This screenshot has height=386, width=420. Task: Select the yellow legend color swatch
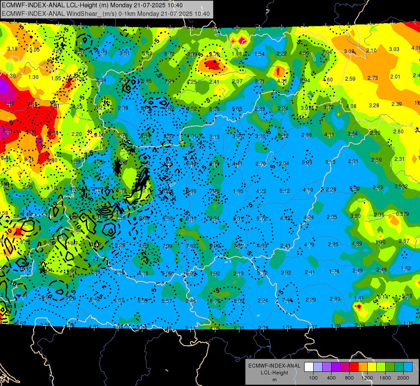372,367
